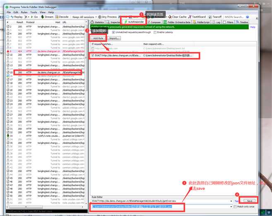Screen dimensions: 272x216
Task: Uncheck the EXACT da.demo.changyan.cn rule checkbox
Action: pyautogui.click(x=93, y=56)
